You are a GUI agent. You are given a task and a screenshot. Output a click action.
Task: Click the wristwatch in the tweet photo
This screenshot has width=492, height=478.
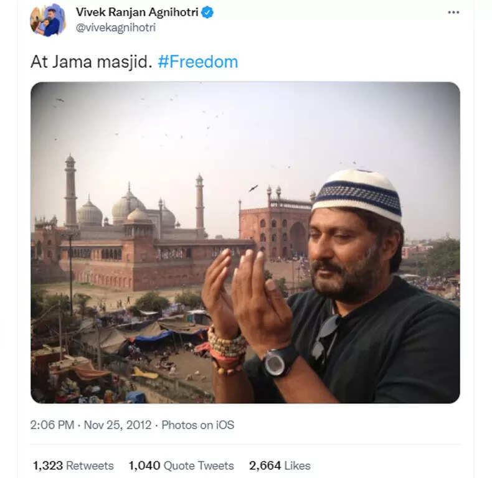[279, 362]
